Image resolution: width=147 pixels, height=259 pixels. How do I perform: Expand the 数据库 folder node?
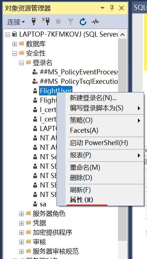[15, 44]
